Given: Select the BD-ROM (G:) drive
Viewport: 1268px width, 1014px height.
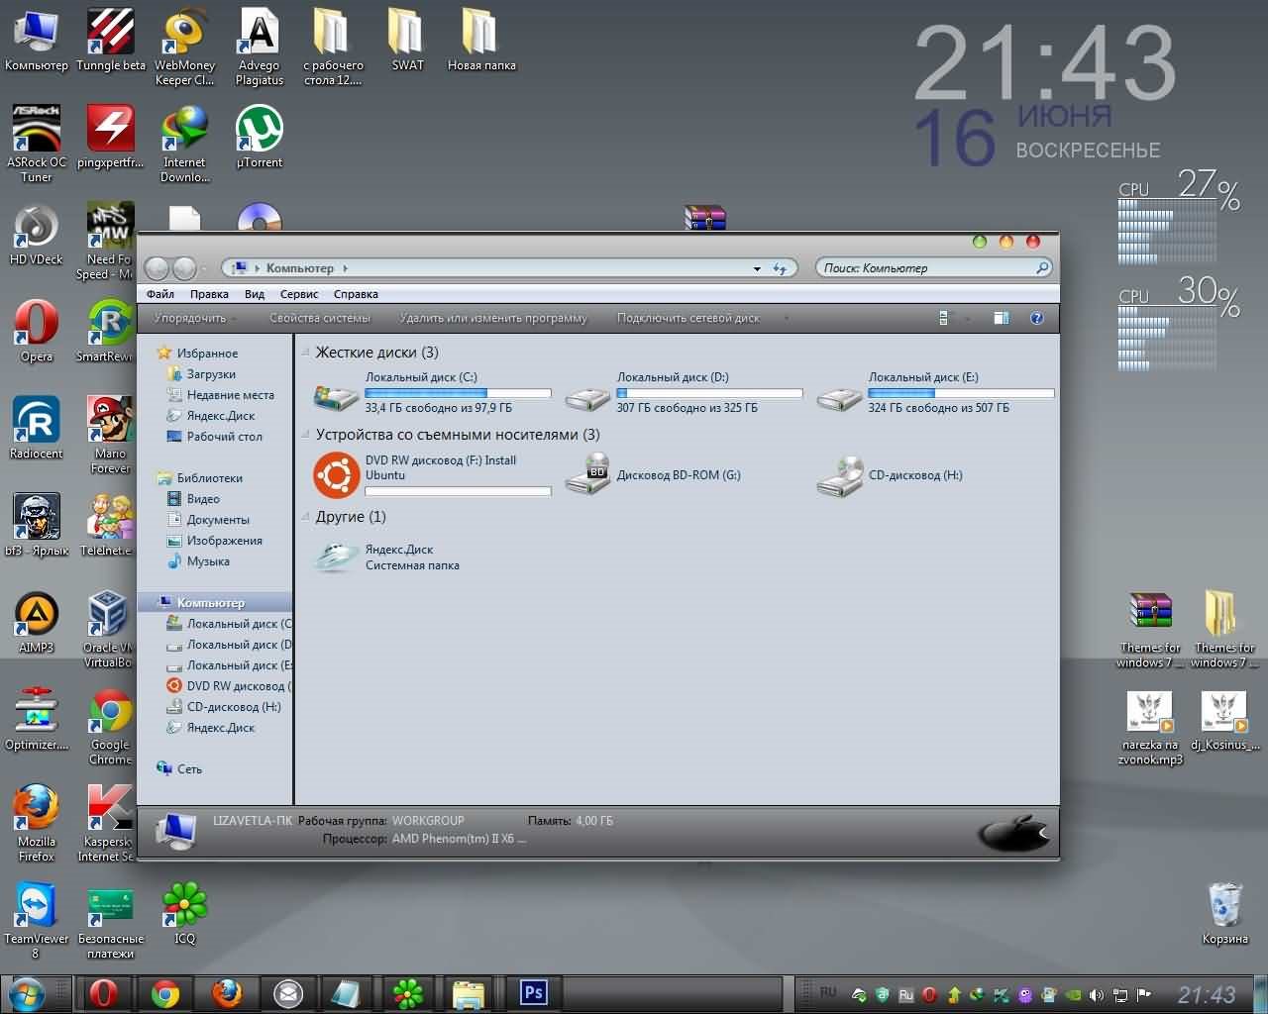Looking at the screenshot, I should pyautogui.click(x=587, y=475).
